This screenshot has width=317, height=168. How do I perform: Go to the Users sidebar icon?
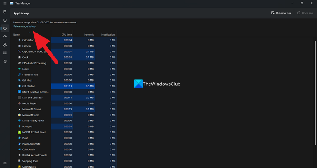[x=5, y=45]
